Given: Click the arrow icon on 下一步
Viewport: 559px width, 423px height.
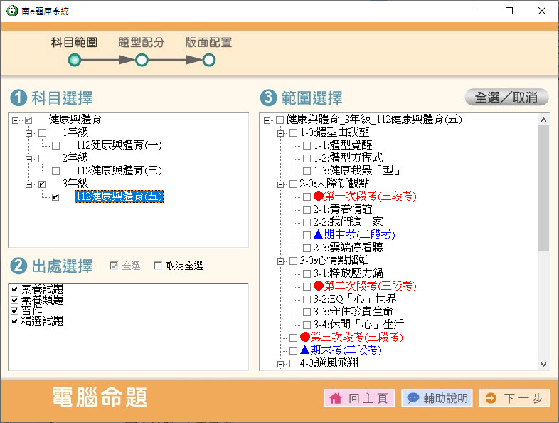Looking at the screenshot, I should point(490,399).
